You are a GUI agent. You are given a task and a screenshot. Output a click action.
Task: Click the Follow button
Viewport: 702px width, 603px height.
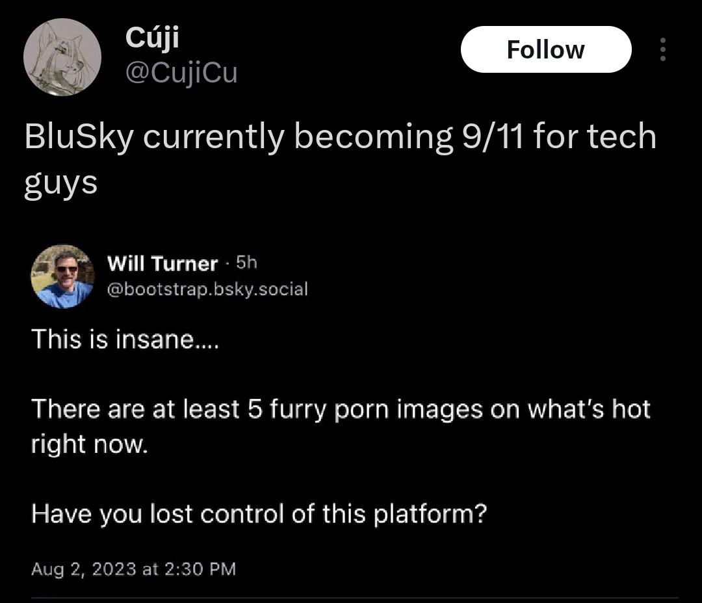point(546,49)
